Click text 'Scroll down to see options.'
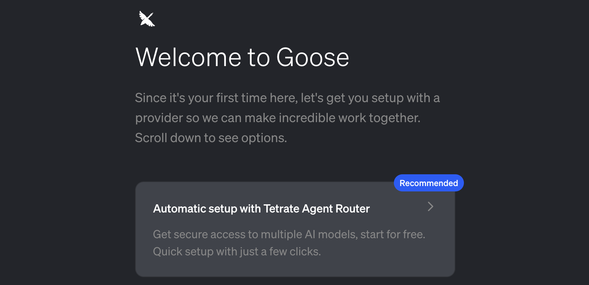The width and height of the screenshot is (589, 285). click(x=211, y=138)
